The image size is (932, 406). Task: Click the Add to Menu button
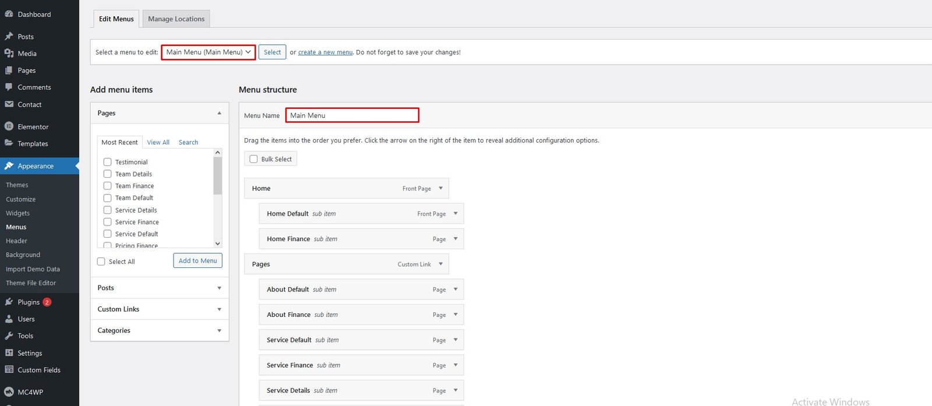[197, 260]
